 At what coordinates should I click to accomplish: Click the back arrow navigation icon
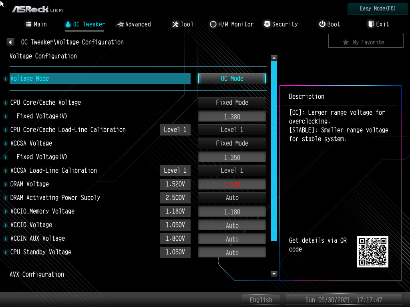[10, 42]
